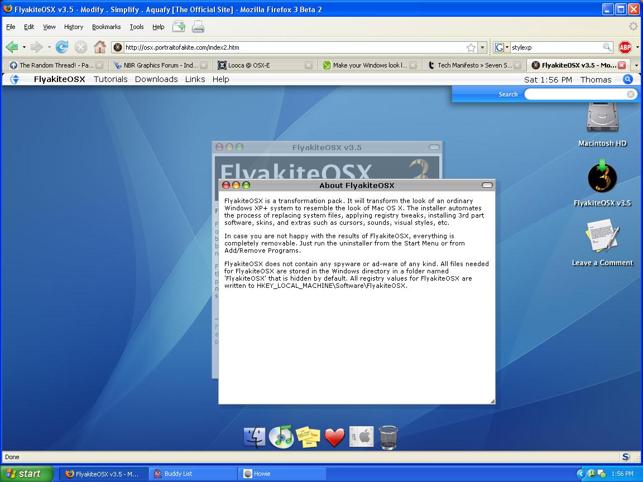643x482 pixels.
Task: Click the iTunes icon in the dock
Action: coord(281,437)
